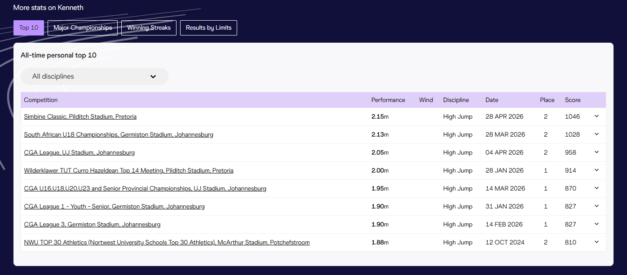Expand the CGA Provincial Championships row chevron
This screenshot has height=275, width=627.
point(596,188)
